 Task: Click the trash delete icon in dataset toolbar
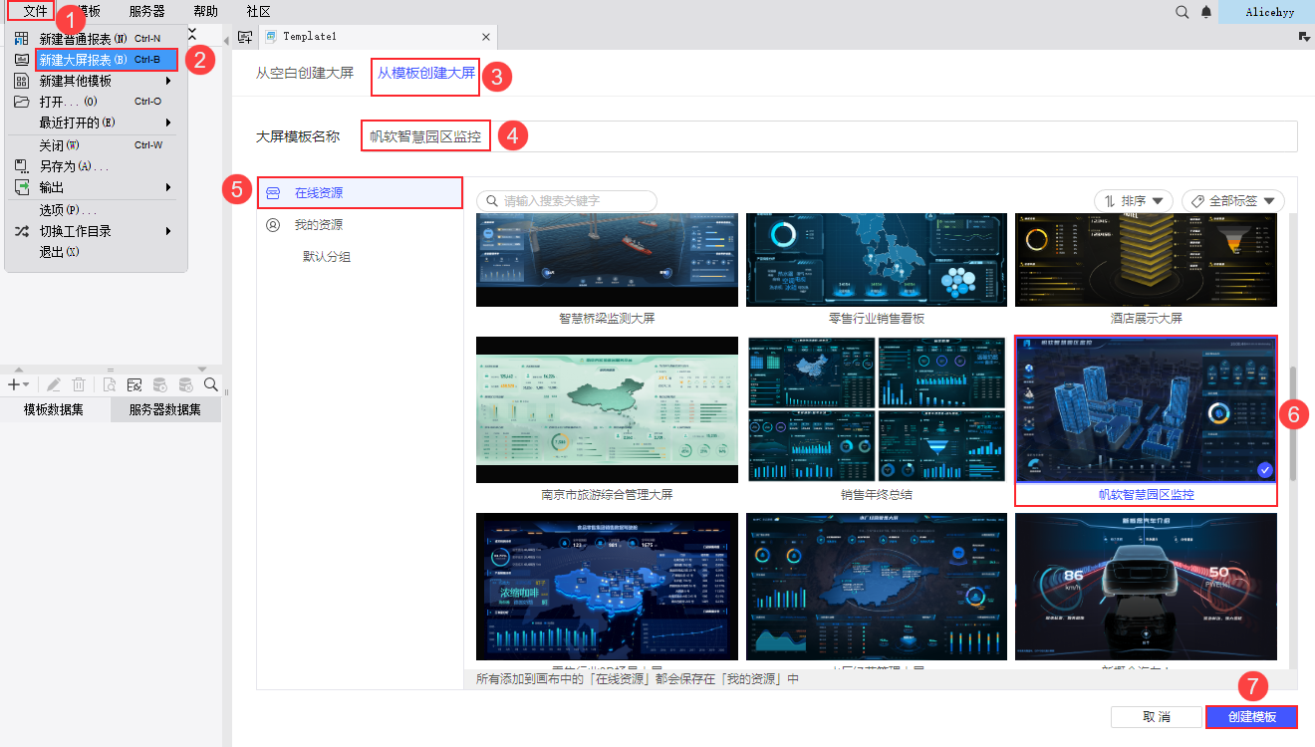(x=79, y=384)
